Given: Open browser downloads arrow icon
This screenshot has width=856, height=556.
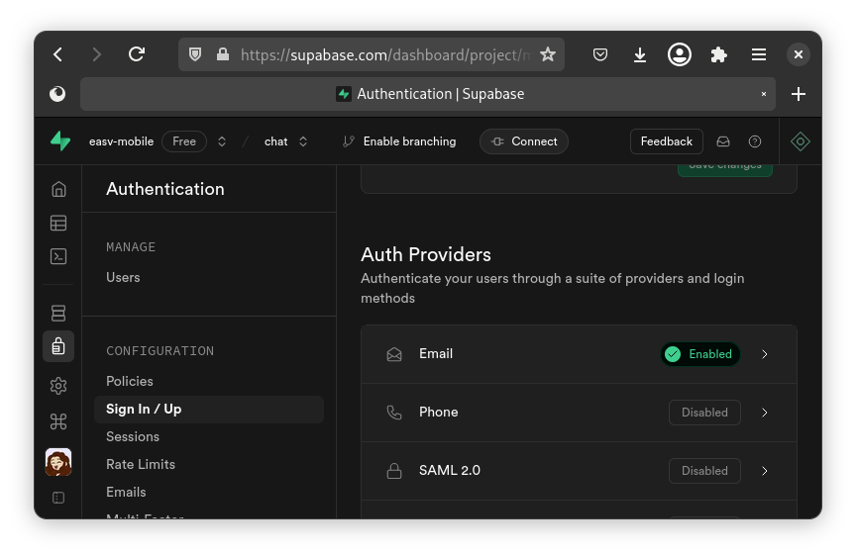Looking at the screenshot, I should pos(640,54).
